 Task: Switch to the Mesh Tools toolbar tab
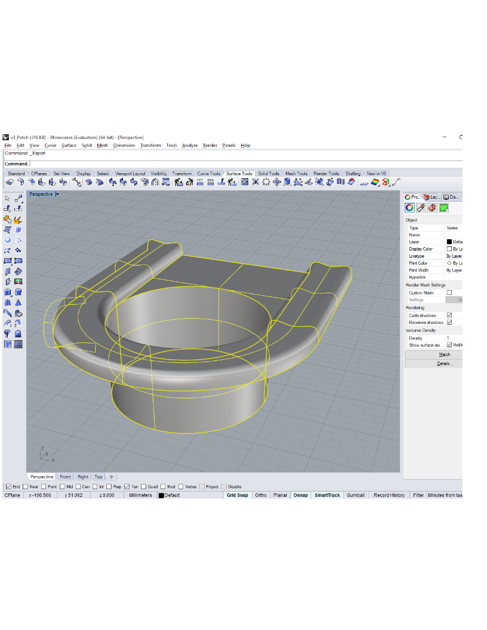296,174
